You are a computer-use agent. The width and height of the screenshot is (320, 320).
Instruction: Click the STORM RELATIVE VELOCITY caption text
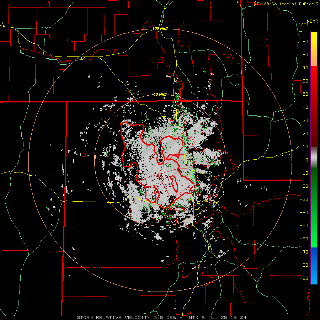click(113, 318)
